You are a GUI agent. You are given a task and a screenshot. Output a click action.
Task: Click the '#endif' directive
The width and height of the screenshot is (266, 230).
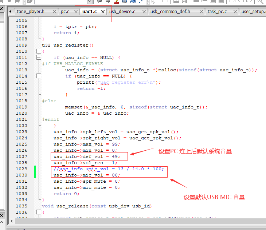(51, 119)
